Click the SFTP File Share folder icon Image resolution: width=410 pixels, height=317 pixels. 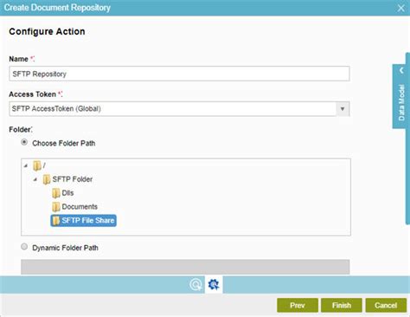56,221
